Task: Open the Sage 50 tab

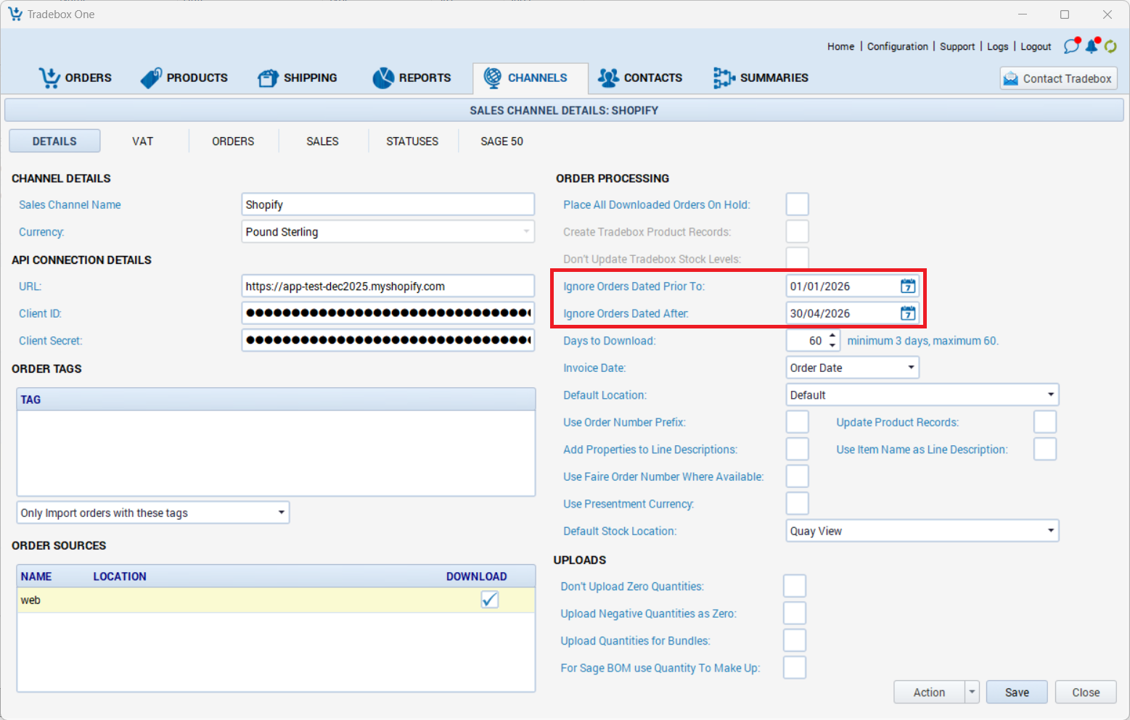Action: click(x=501, y=141)
